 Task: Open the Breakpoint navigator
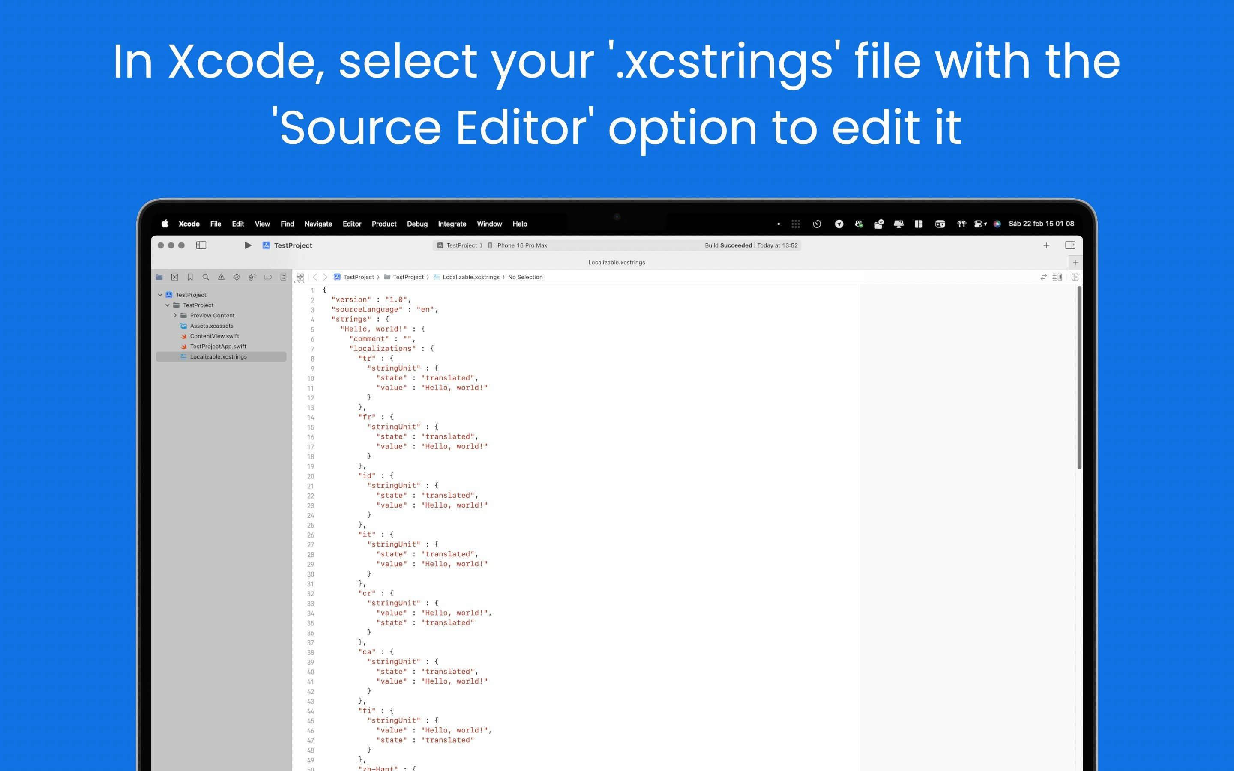(x=268, y=277)
